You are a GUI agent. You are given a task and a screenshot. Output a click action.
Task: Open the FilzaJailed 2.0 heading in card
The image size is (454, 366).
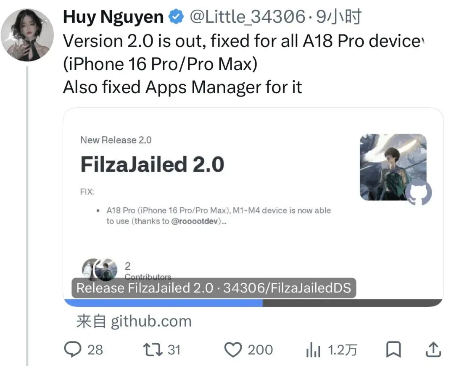(x=152, y=164)
